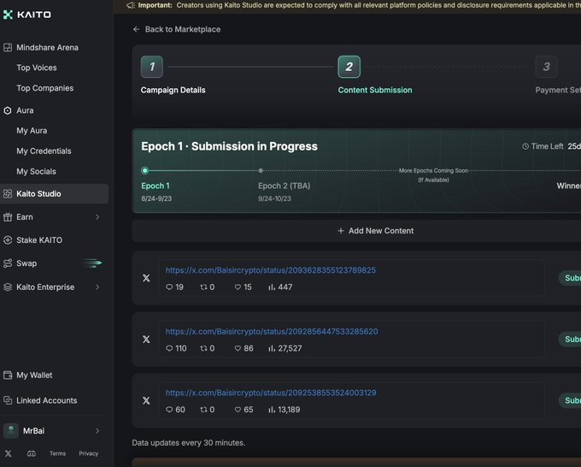Click the repost icon on the 60-replies post
The image size is (581, 467).
[203, 410]
